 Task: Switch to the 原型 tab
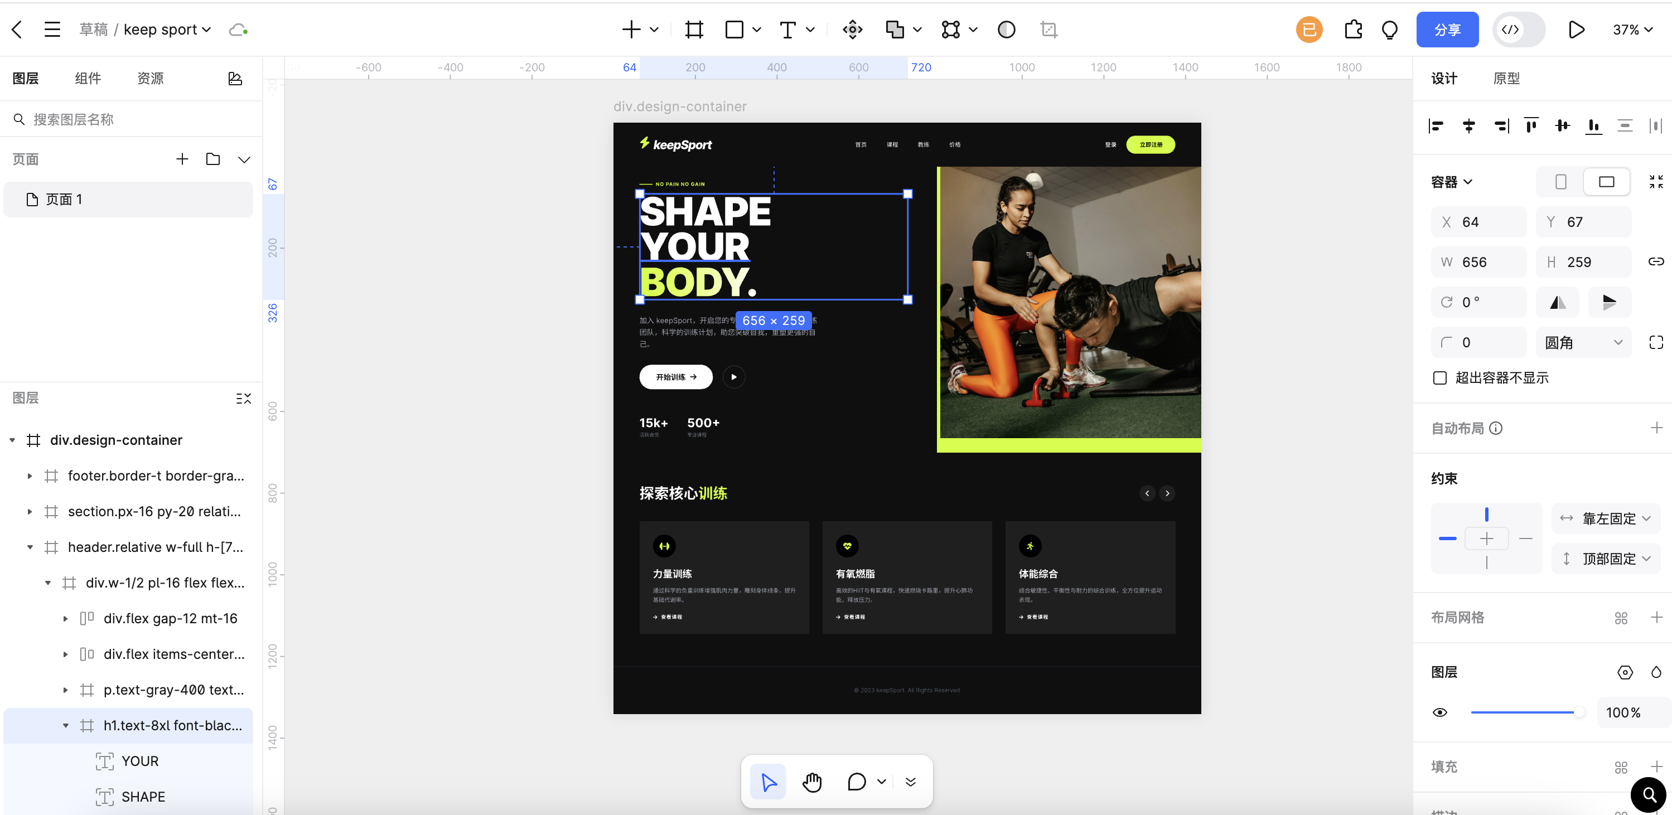1506,79
